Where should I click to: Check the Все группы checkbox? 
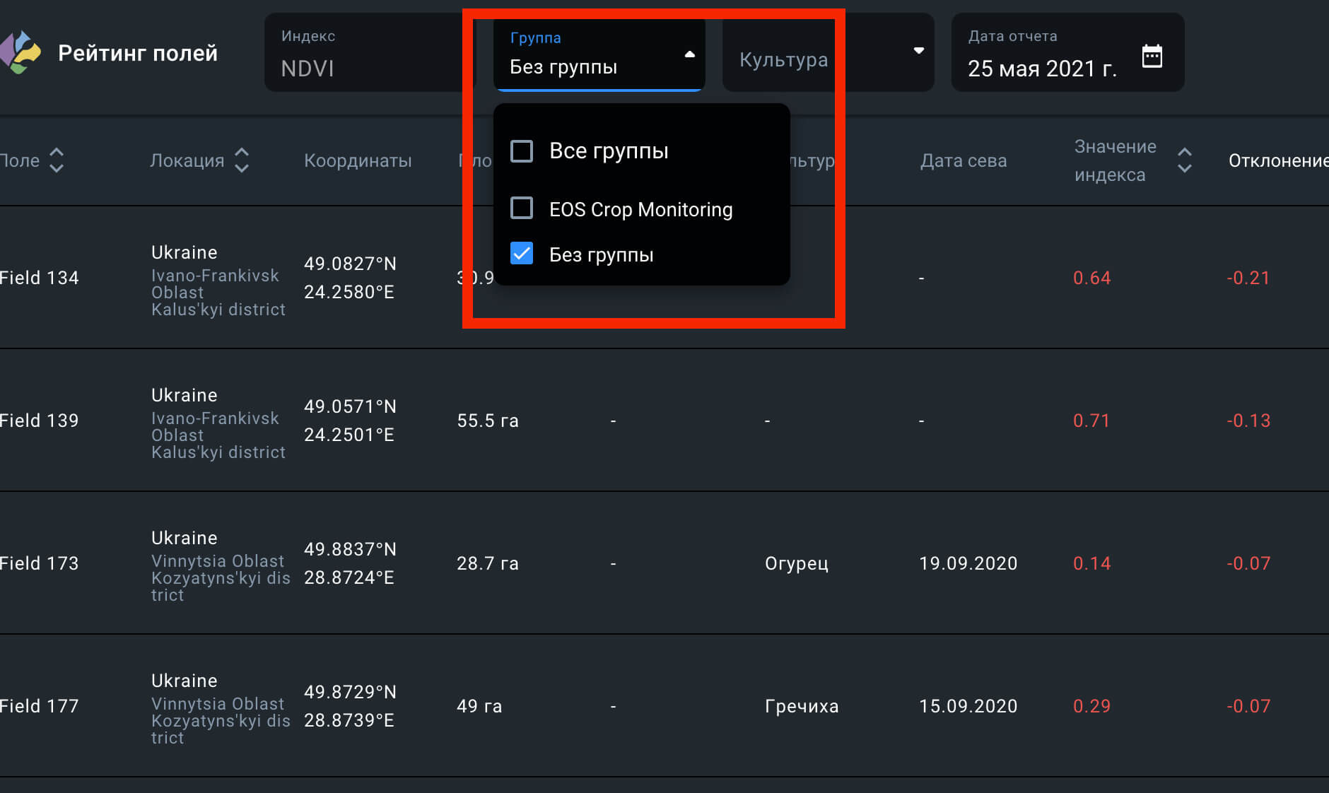tap(522, 151)
